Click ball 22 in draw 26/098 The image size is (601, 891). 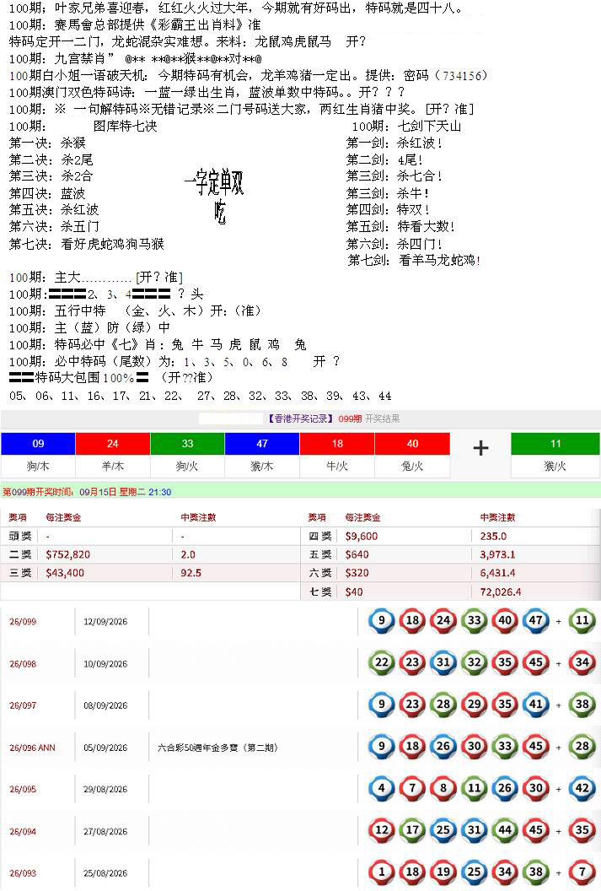382,662
